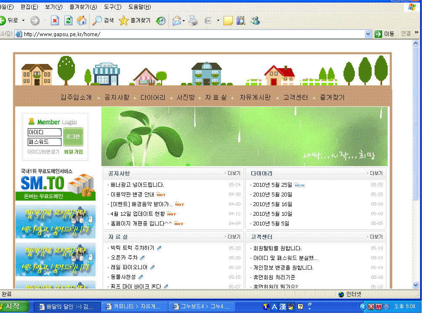Open the address bar URL dropdown
This screenshot has height=323, width=431.
(x=368, y=34)
